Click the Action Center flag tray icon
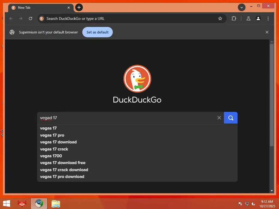This screenshot has width=279, height=209. click(x=240, y=204)
